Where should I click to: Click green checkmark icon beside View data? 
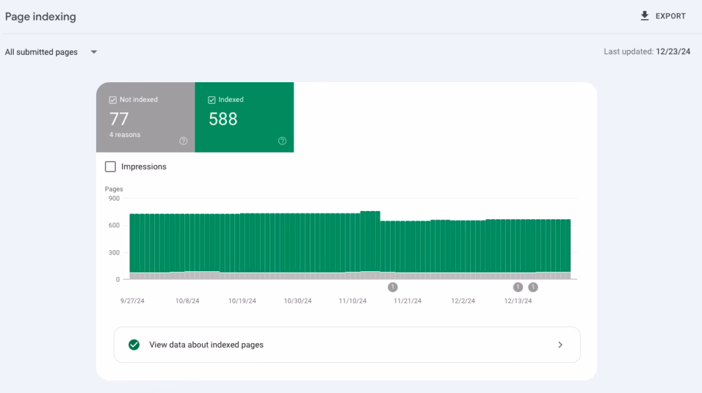click(134, 345)
